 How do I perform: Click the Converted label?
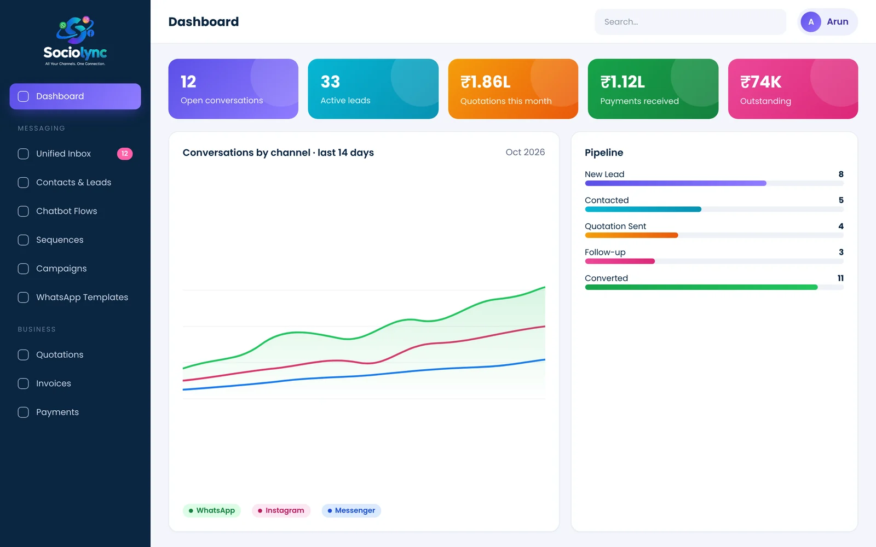(x=606, y=278)
